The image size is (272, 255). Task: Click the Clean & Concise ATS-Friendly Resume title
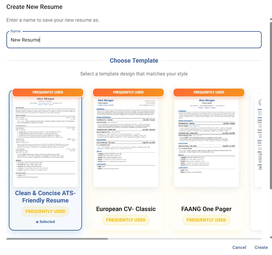click(45, 197)
